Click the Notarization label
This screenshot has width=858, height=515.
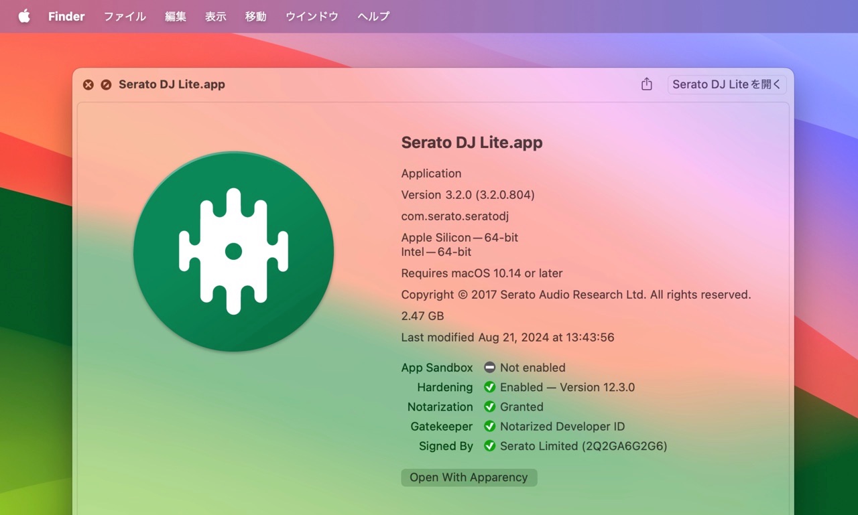click(x=440, y=407)
